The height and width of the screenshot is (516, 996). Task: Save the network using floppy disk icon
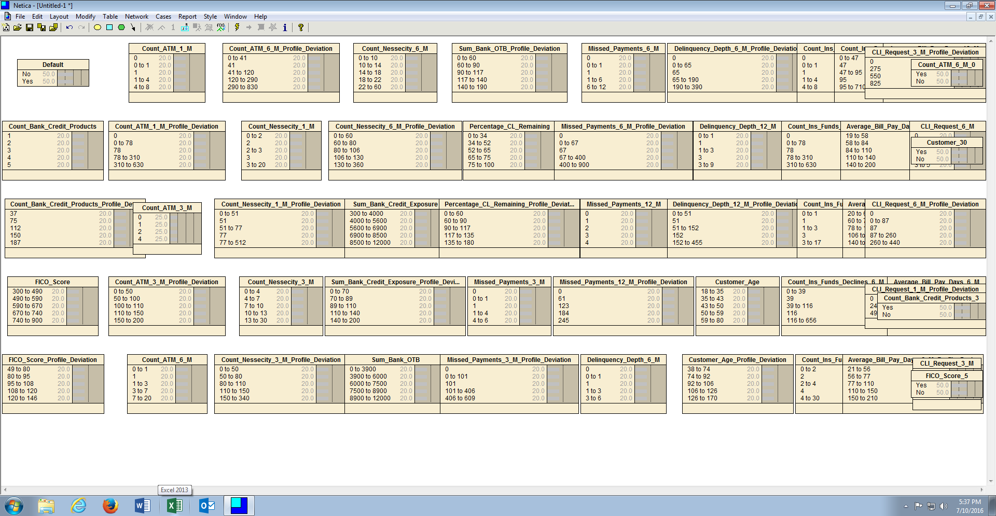point(30,27)
